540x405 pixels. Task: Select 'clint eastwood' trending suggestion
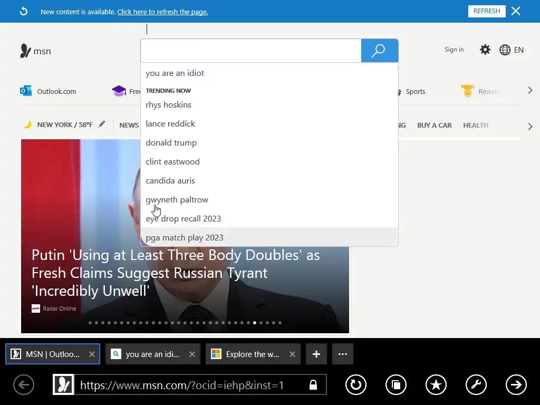(x=269, y=161)
